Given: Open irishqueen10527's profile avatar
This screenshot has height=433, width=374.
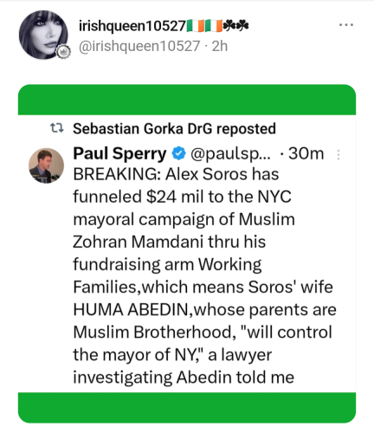Looking at the screenshot, I should 43,35.
